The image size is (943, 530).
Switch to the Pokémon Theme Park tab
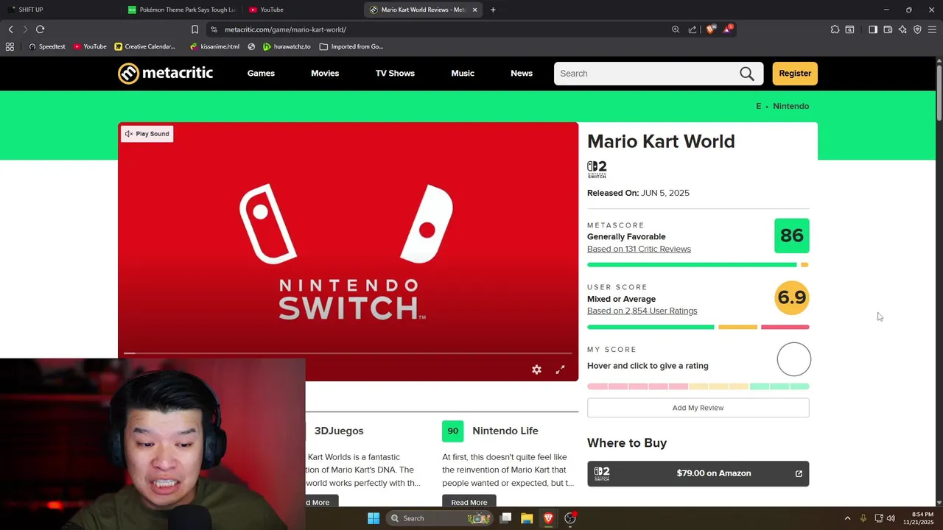[181, 10]
